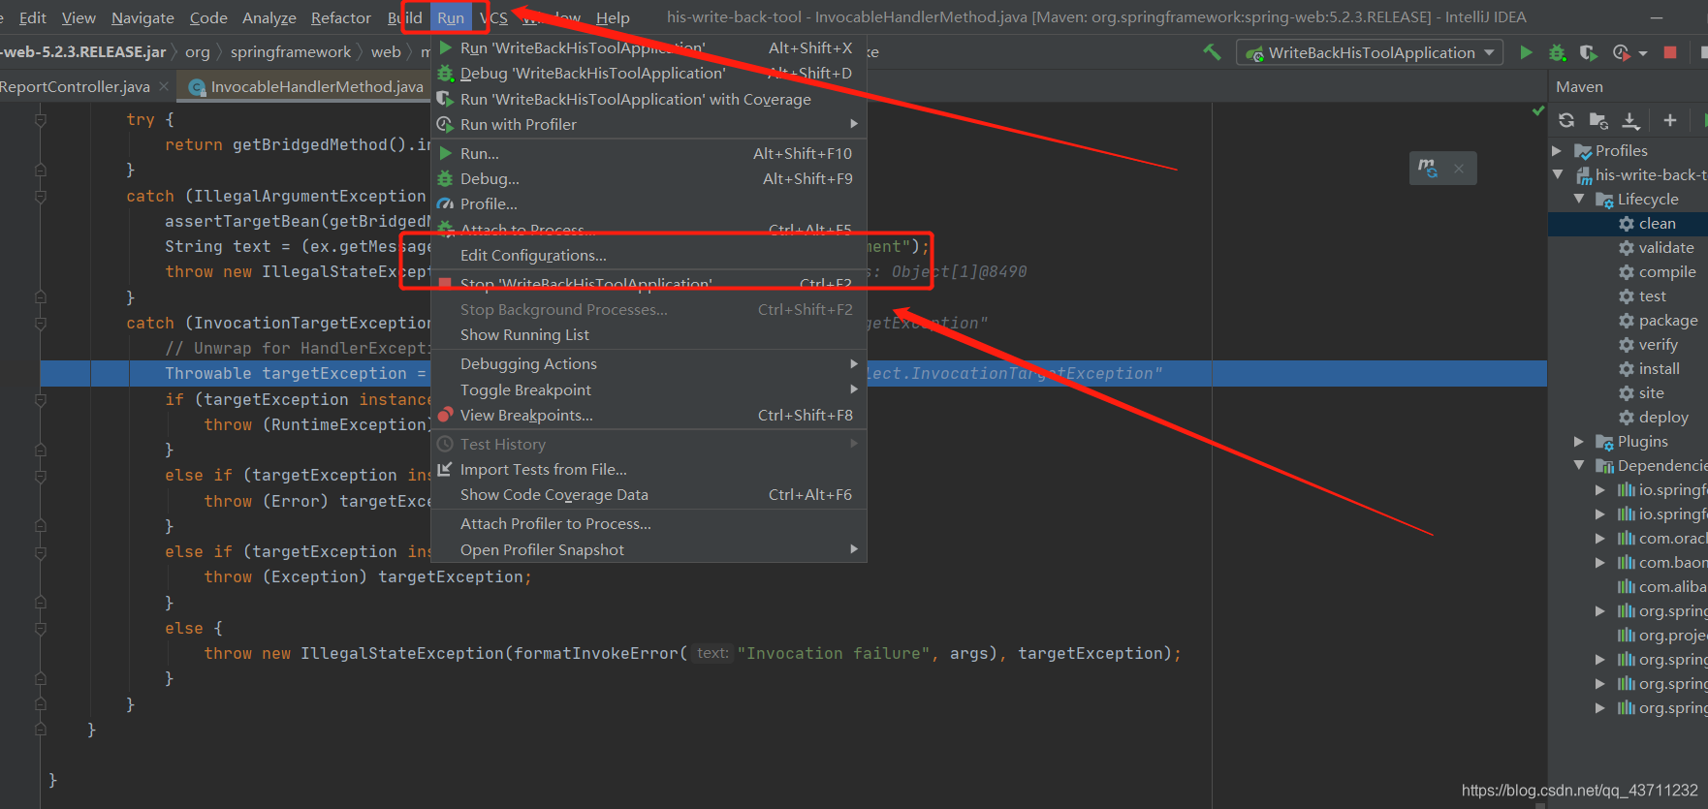Open dropdown arrow next to profiler button
The image size is (1708, 809).
coord(1643,53)
